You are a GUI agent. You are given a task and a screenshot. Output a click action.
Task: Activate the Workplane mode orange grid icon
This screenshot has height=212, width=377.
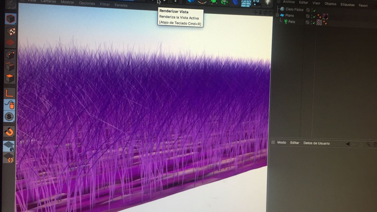[10, 42]
